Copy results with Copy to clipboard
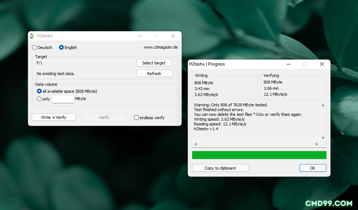This screenshot has width=358, height=210. 220,168
